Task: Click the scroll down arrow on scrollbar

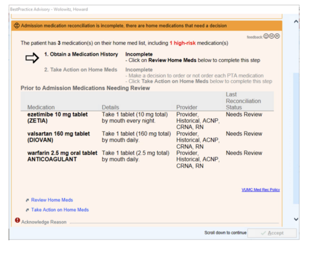Action: coord(296,219)
